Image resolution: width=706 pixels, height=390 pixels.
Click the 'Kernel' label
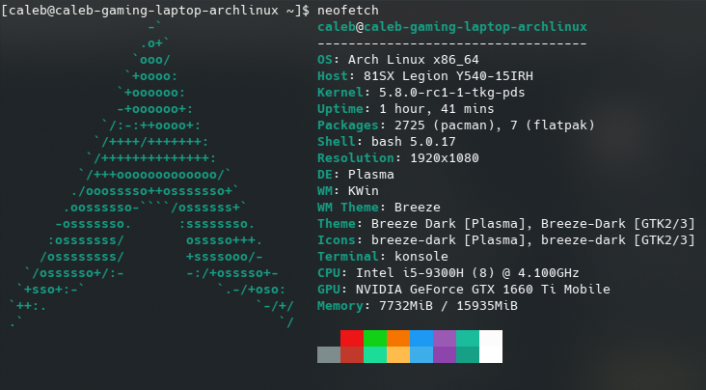(x=340, y=93)
